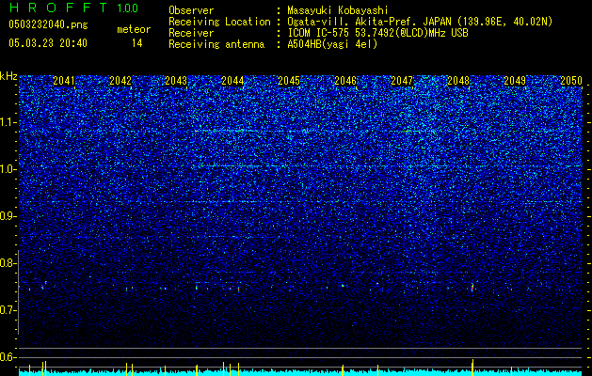
Task: Click the tallest yellow spike in bottom power graph
Action: [473, 366]
